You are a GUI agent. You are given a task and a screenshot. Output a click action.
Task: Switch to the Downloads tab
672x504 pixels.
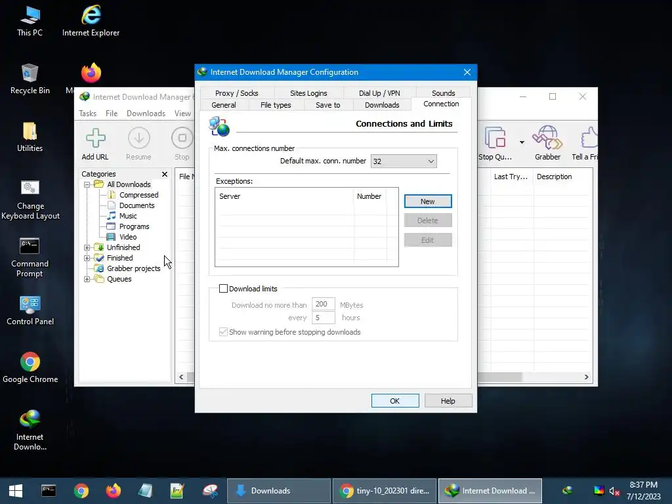pos(382,105)
